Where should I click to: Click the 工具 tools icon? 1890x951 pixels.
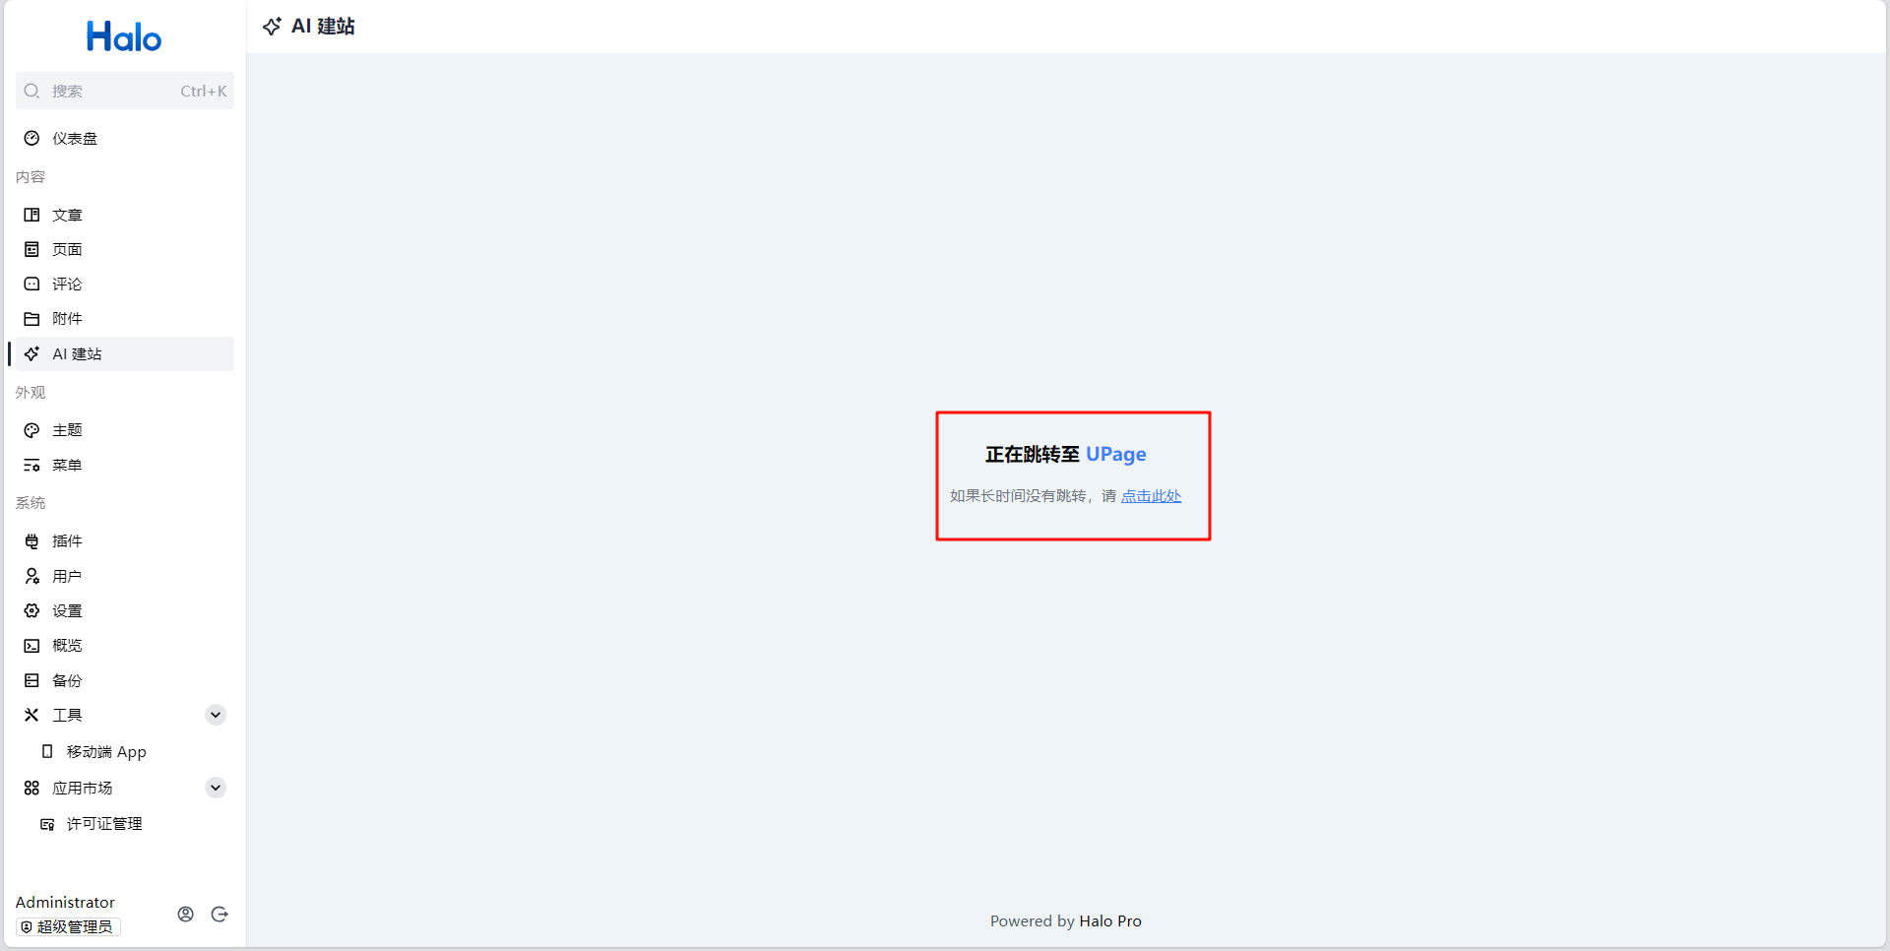click(x=32, y=715)
